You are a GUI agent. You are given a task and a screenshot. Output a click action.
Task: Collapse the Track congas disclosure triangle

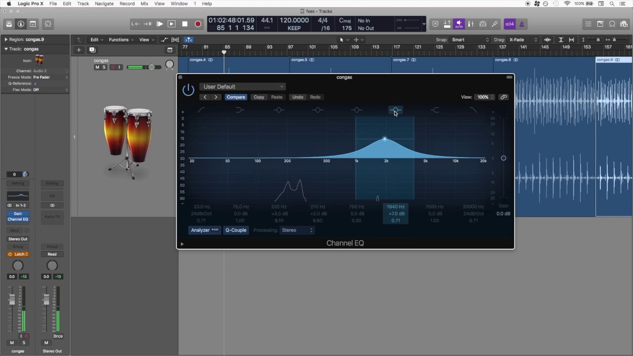pyautogui.click(x=6, y=49)
